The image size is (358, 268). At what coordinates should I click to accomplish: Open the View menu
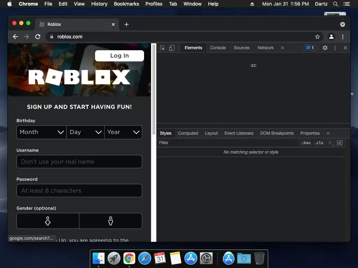[x=79, y=4]
